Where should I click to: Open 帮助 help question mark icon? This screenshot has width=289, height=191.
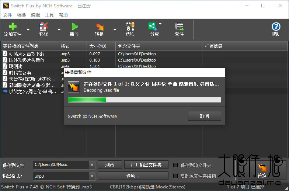276,27
